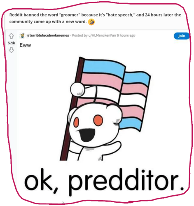The height and width of the screenshot is (206, 194).
Task: Join the r/terriblefacebookmemes community
Action: pos(182,36)
